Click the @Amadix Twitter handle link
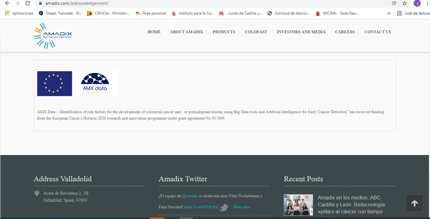This screenshot has width=430, height=219. tap(190, 196)
